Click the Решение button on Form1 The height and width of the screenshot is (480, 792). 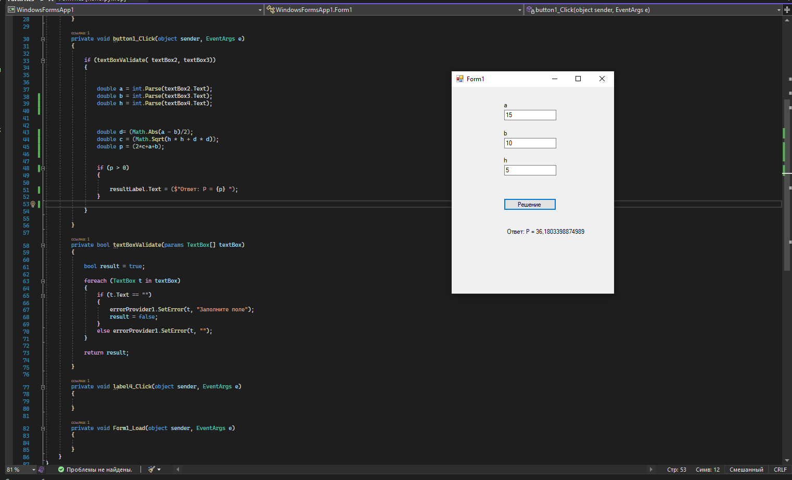tap(530, 204)
